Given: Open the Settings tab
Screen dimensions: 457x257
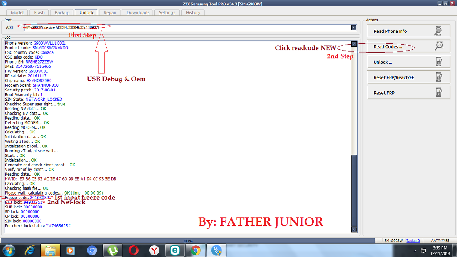Looking at the screenshot, I should (167, 12).
